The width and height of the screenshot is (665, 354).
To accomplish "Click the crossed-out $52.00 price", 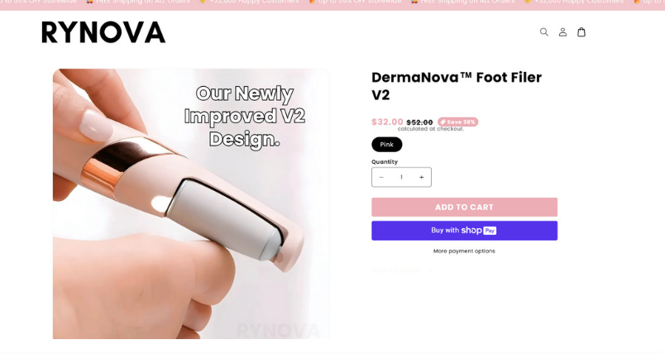I will pos(419,122).
